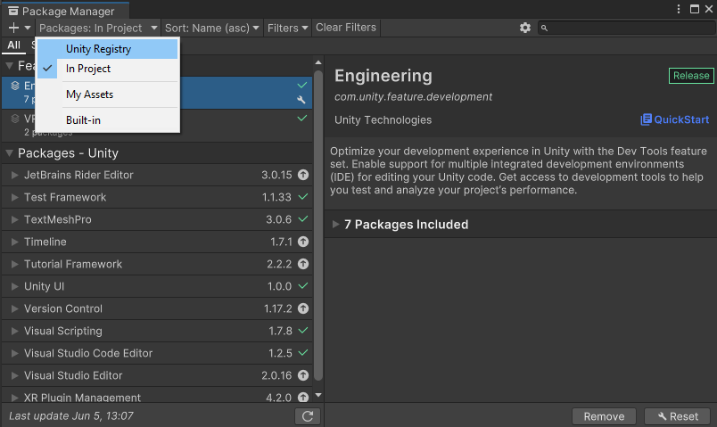Click update arrow icon for Visual Studio Editor
This screenshot has width=717, height=427.
(x=303, y=375)
